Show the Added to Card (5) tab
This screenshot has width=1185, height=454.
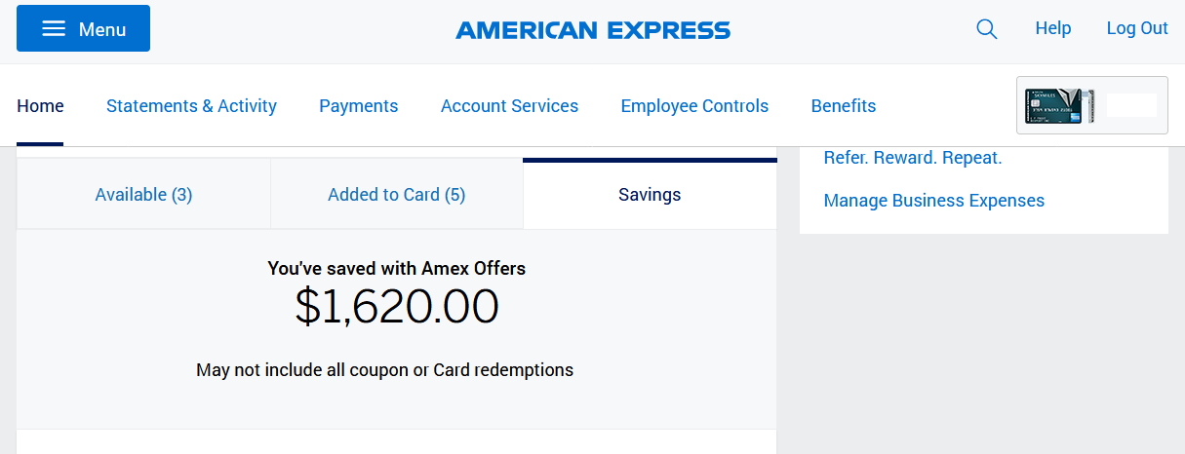[x=396, y=195]
